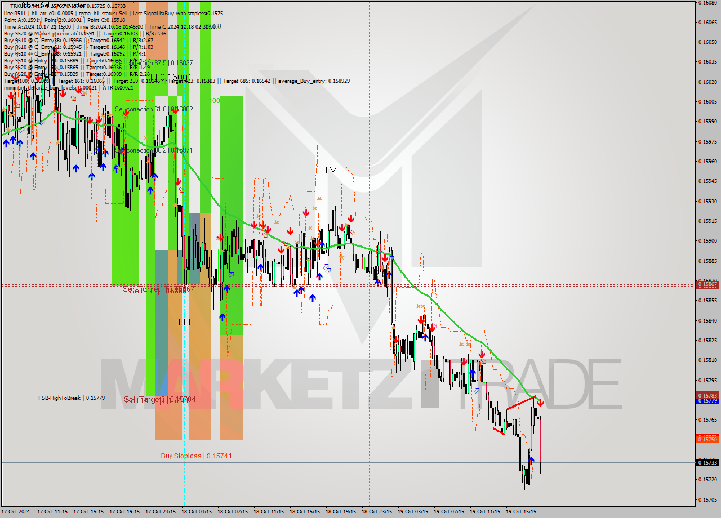Click the '19 Oct 03:15' time label
The width and height of the screenshot is (721, 518).
point(413,512)
